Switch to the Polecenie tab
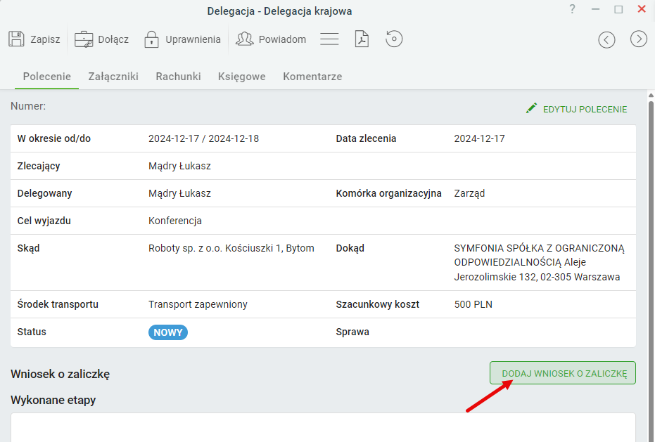The height and width of the screenshot is (442, 655). [x=46, y=77]
